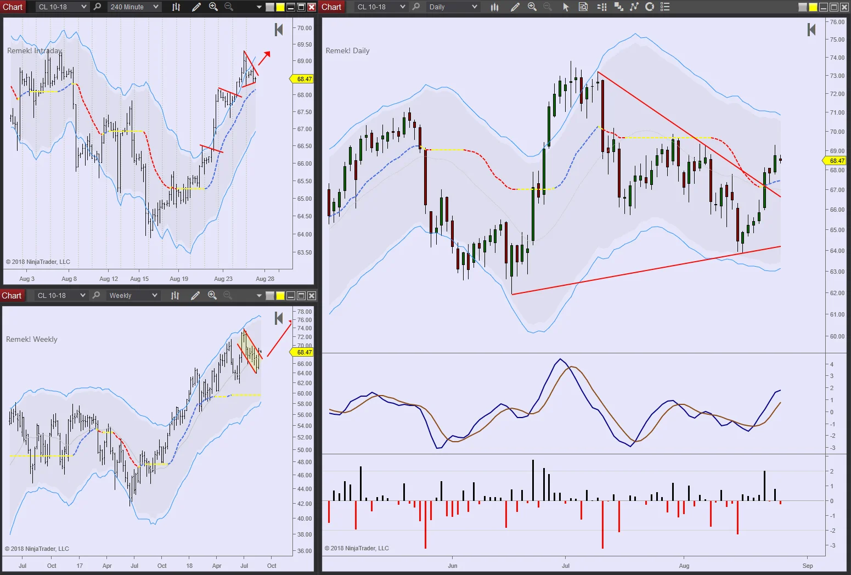This screenshot has height=575, width=851.
Task: Minimize the Weekly chart window
Action: click(x=291, y=296)
